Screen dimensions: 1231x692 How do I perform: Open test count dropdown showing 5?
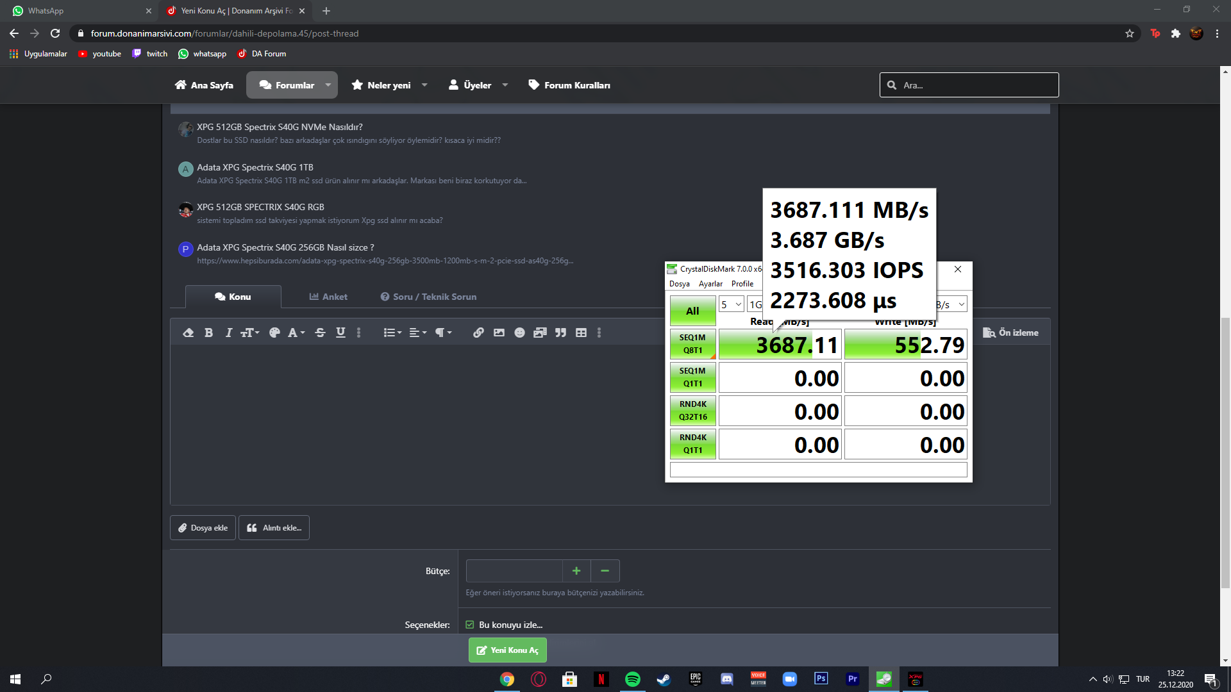coord(731,304)
